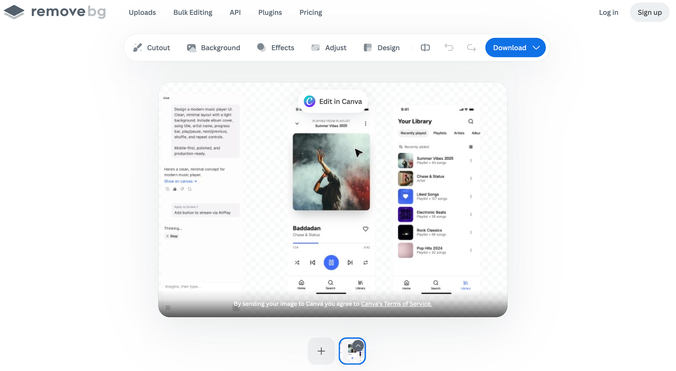This screenshot has width=676, height=371.
Task: Click the heart icon next to Baddadan
Action: (x=365, y=229)
